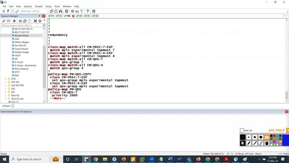Open the File menu
This screenshot has width=289, height=163.
(4, 6)
